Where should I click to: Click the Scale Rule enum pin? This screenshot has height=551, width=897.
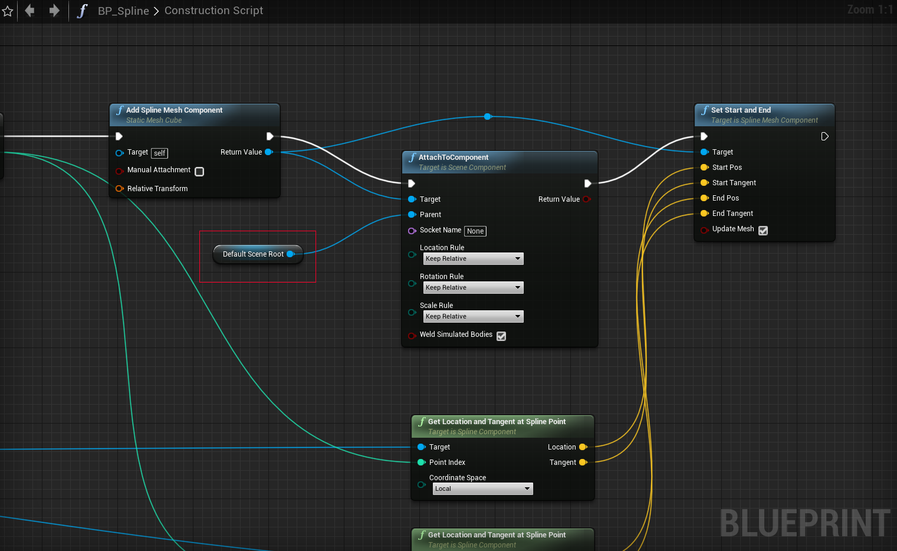pos(412,313)
